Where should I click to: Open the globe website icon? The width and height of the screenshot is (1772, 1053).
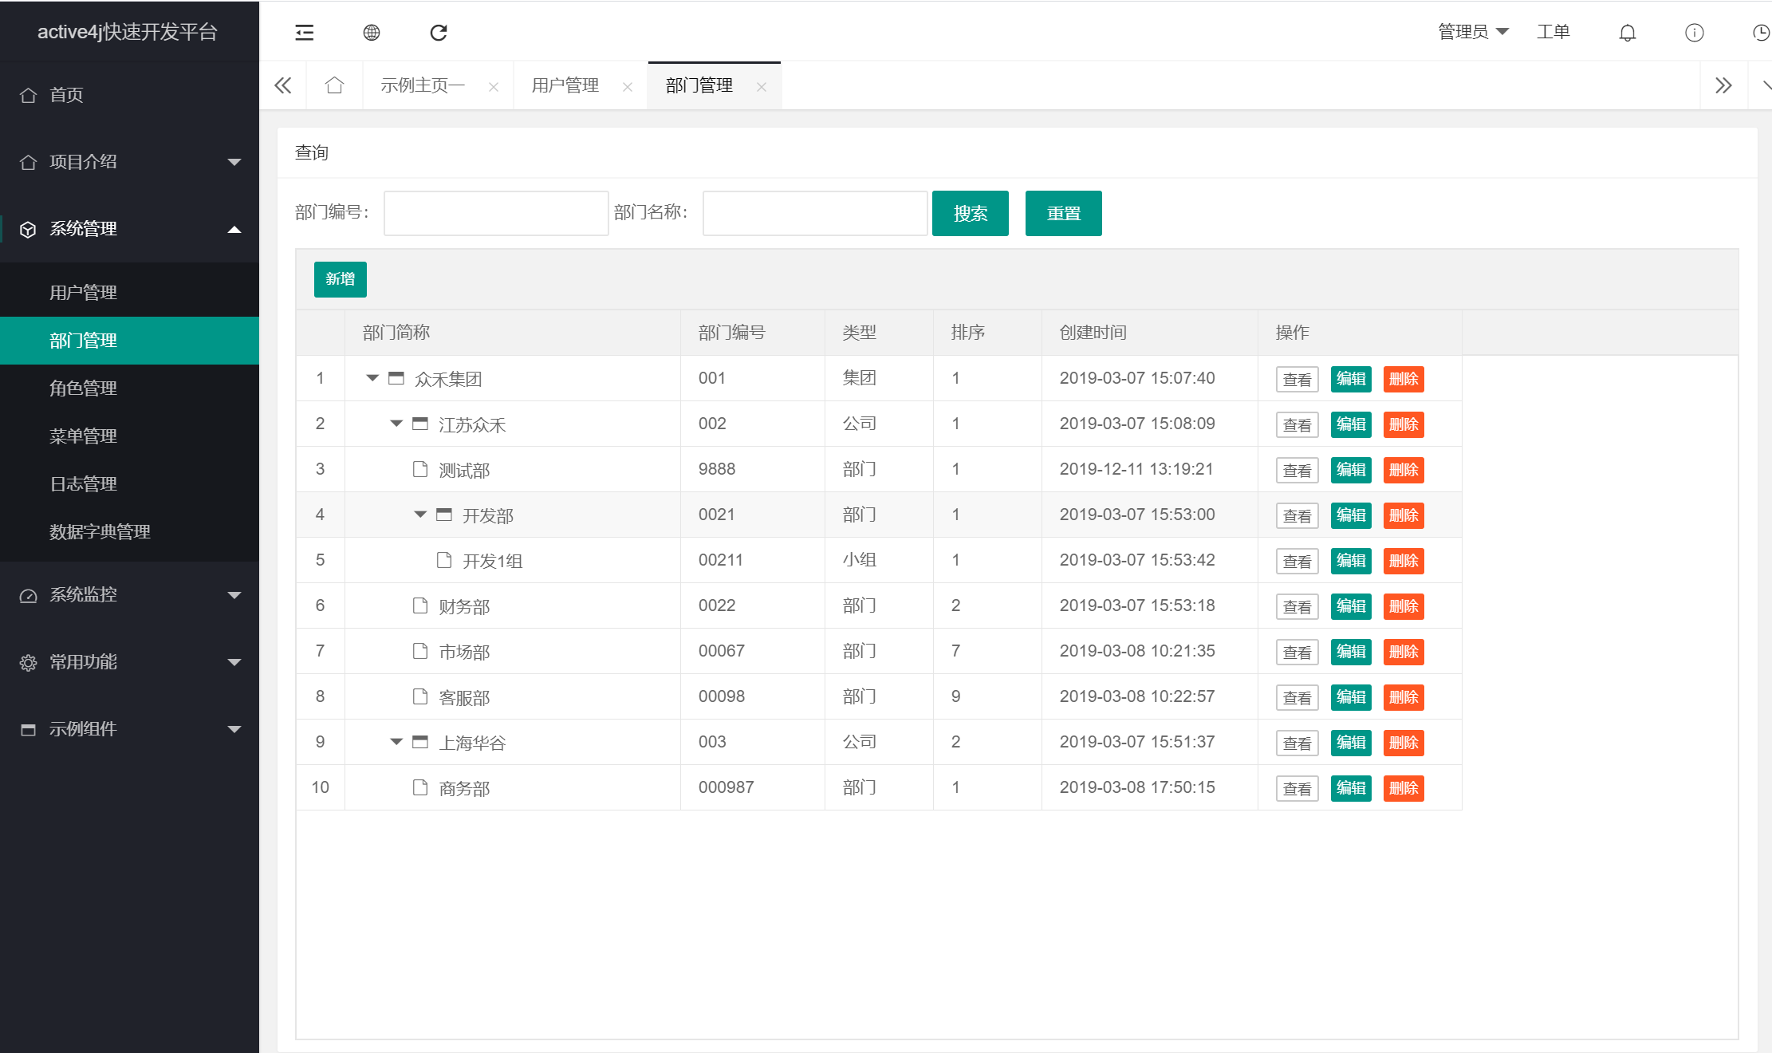click(372, 33)
